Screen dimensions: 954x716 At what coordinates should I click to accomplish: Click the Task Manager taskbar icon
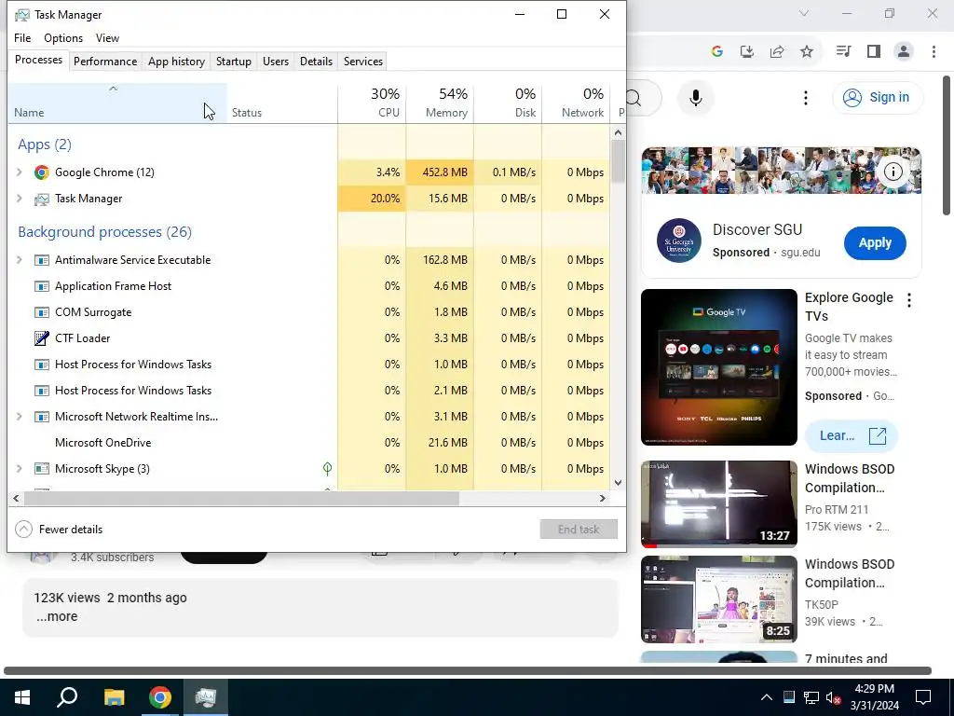(206, 697)
